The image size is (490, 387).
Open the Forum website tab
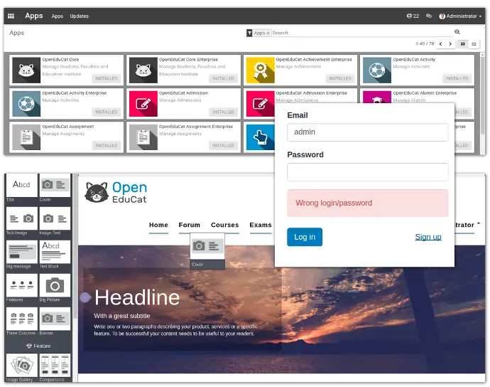190,225
